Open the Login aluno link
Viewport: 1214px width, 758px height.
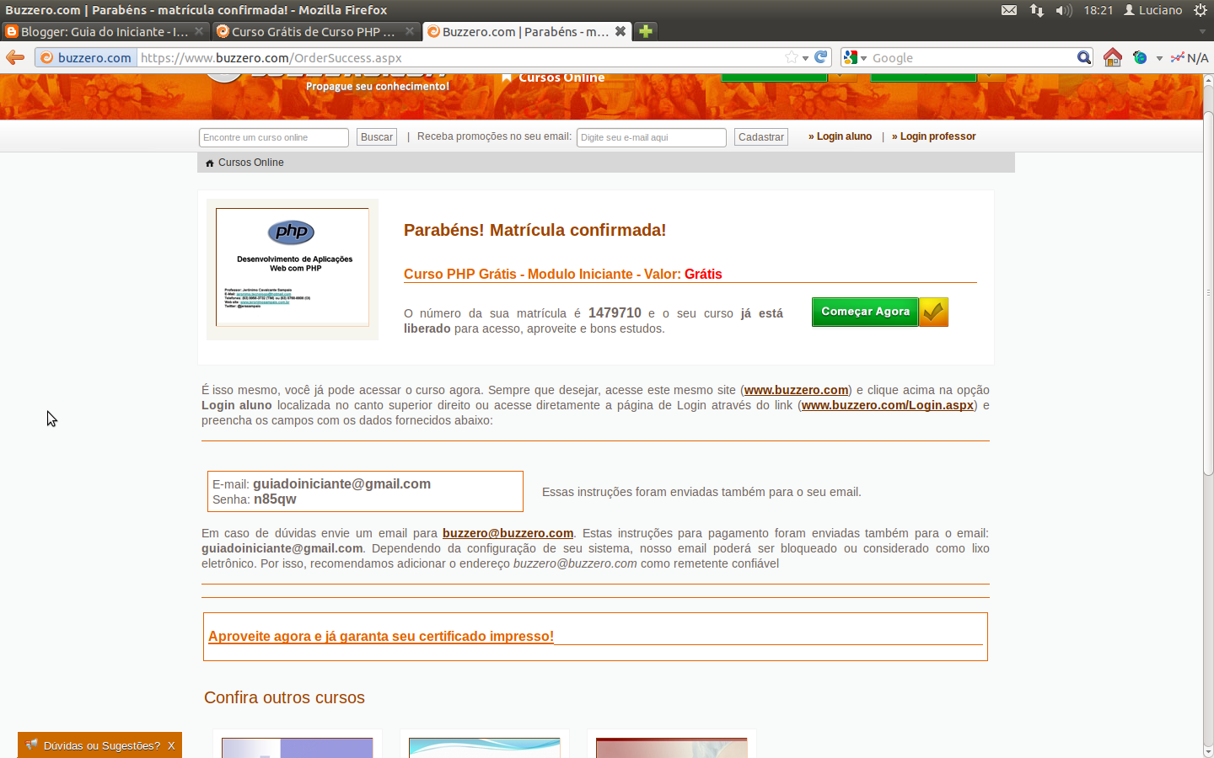point(841,136)
